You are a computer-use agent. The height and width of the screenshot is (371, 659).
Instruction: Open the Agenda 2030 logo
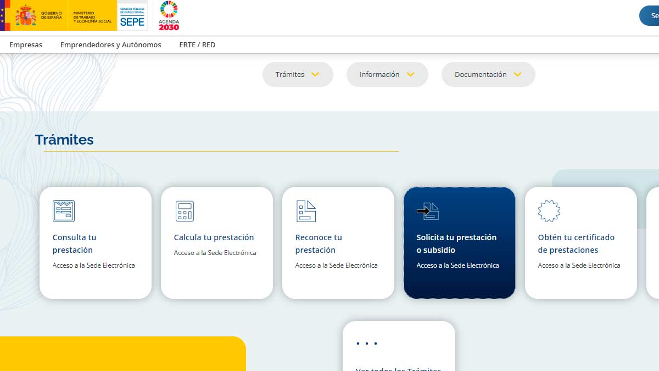[x=169, y=16]
